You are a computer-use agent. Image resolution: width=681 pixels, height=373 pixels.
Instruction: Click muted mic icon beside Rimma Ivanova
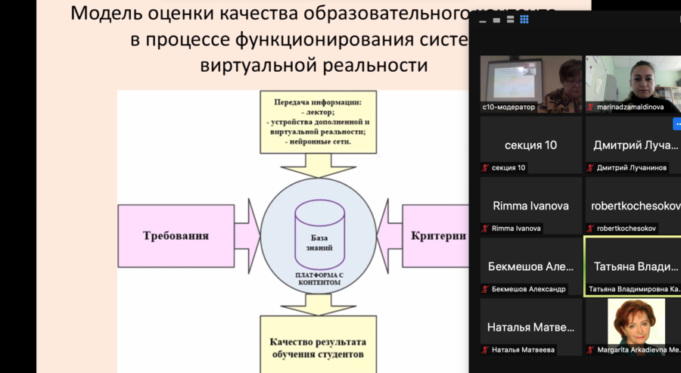486,228
